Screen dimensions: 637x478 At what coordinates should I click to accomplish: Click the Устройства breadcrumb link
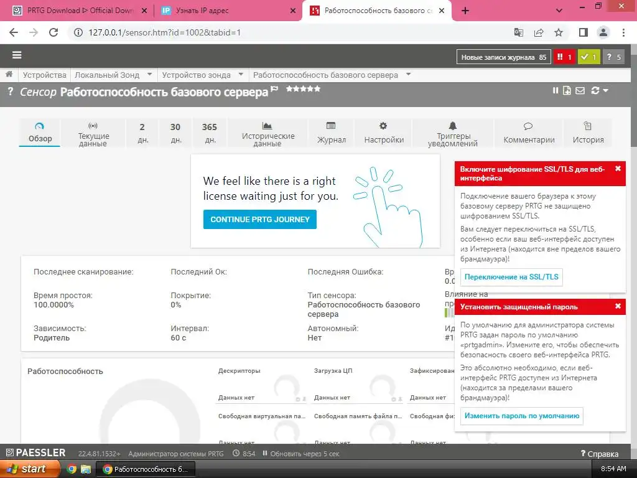(44, 75)
